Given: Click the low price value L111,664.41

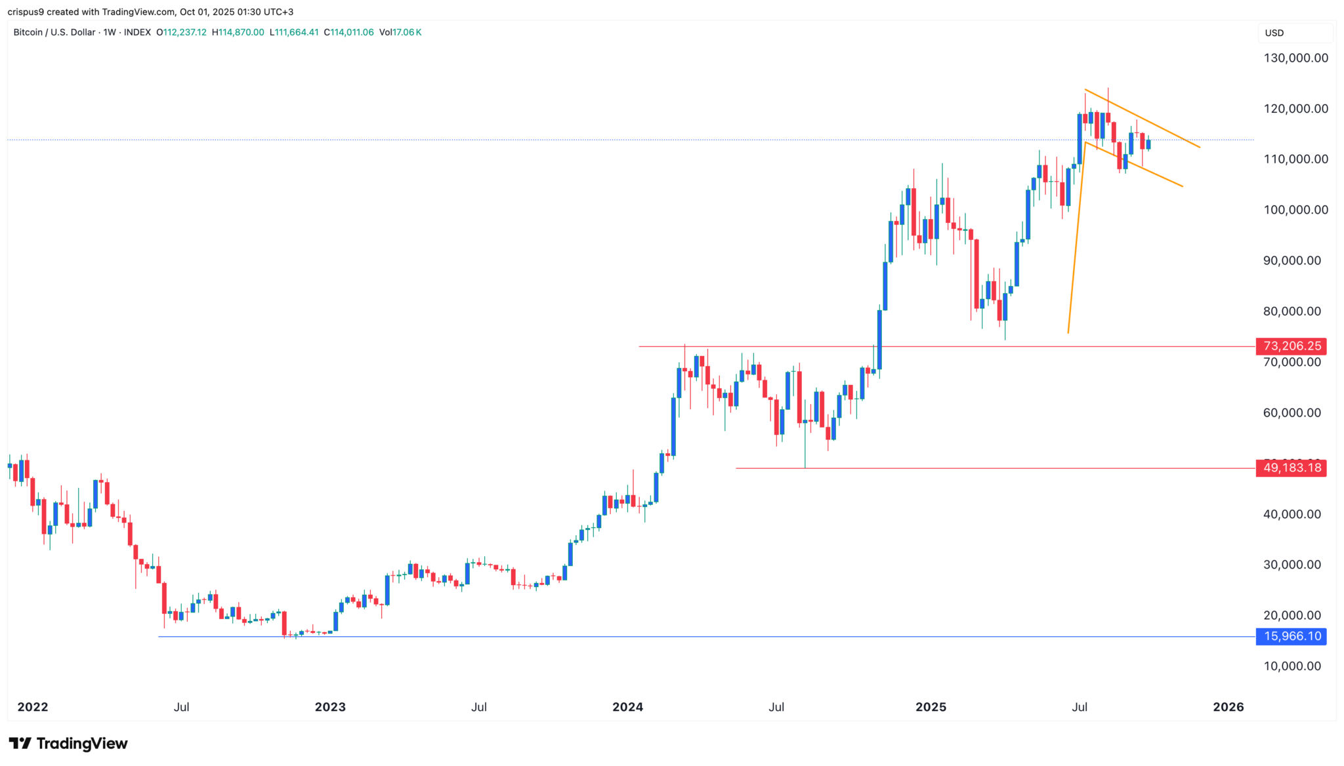Looking at the screenshot, I should pos(294,32).
